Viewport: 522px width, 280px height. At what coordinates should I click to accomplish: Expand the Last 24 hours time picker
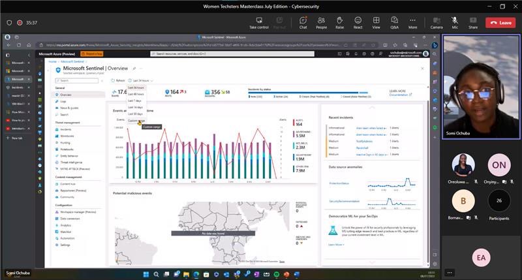[x=141, y=80]
